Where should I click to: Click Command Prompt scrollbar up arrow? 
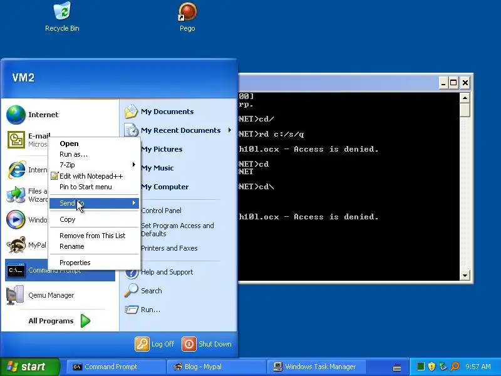click(x=465, y=98)
